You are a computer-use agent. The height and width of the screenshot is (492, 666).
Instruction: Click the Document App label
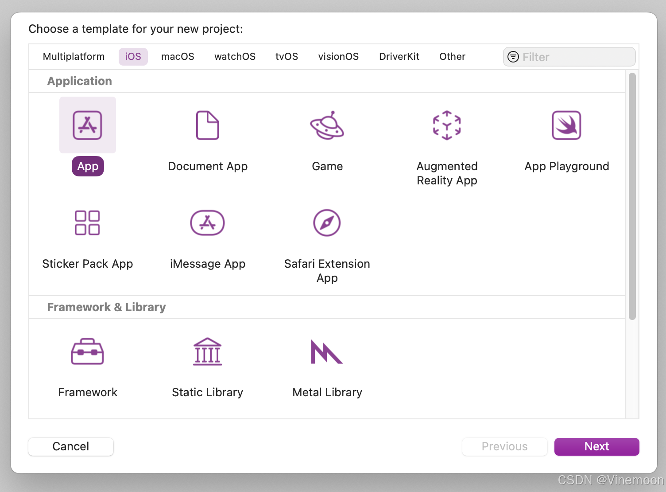(208, 166)
